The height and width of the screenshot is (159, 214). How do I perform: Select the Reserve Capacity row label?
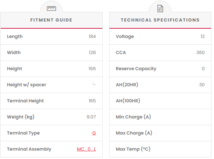[136, 69]
